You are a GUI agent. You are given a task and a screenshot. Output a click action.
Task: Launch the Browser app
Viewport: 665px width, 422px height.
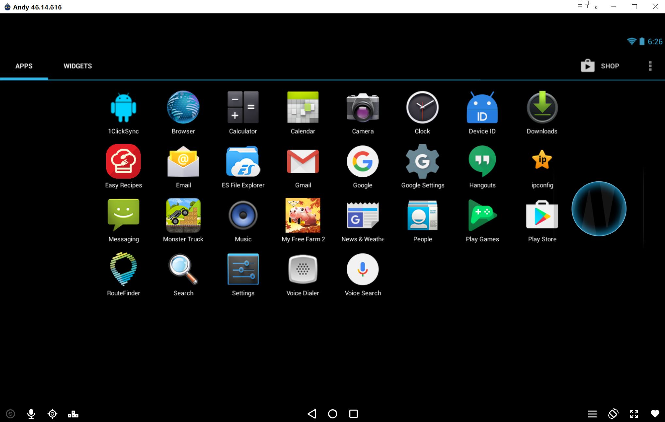[183, 113]
